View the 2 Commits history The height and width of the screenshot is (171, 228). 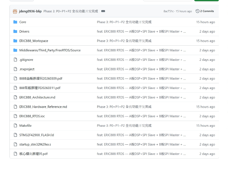tap(207, 11)
